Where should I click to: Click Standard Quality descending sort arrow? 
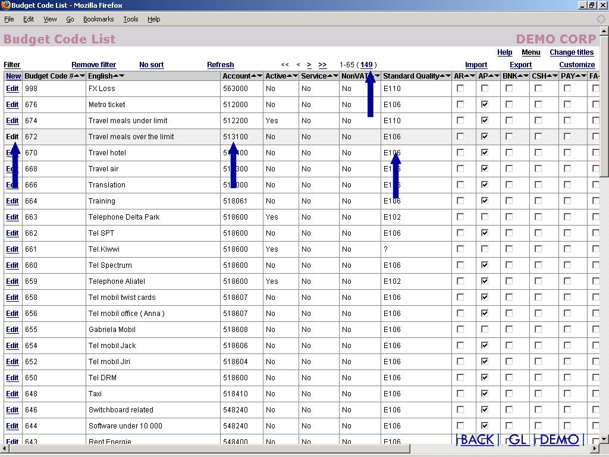448,76
